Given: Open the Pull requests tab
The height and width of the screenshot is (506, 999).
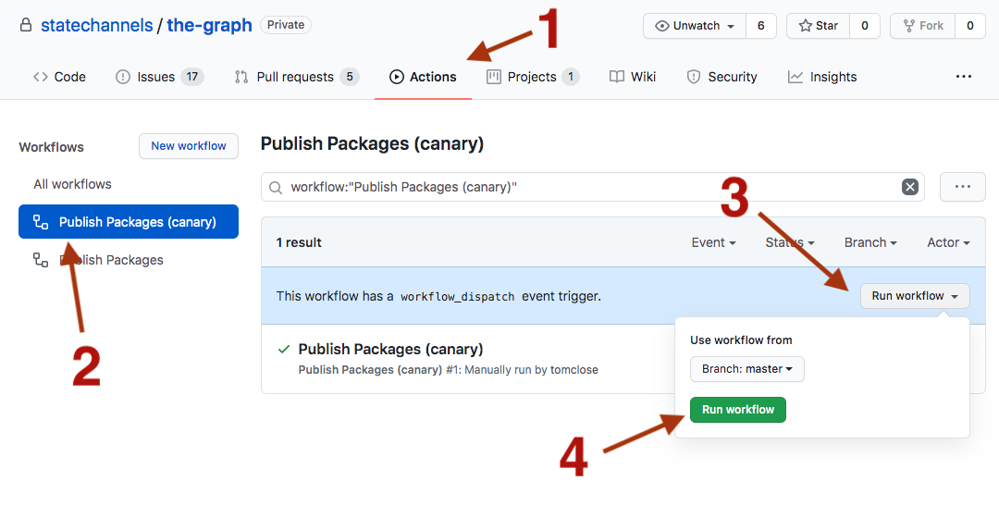Looking at the screenshot, I should click(297, 77).
